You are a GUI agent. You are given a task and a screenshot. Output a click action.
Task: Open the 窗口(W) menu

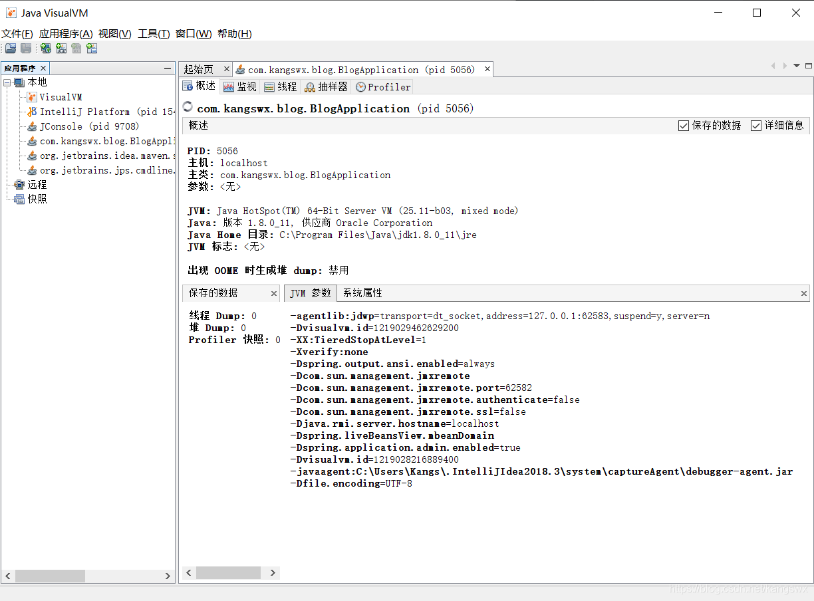194,34
